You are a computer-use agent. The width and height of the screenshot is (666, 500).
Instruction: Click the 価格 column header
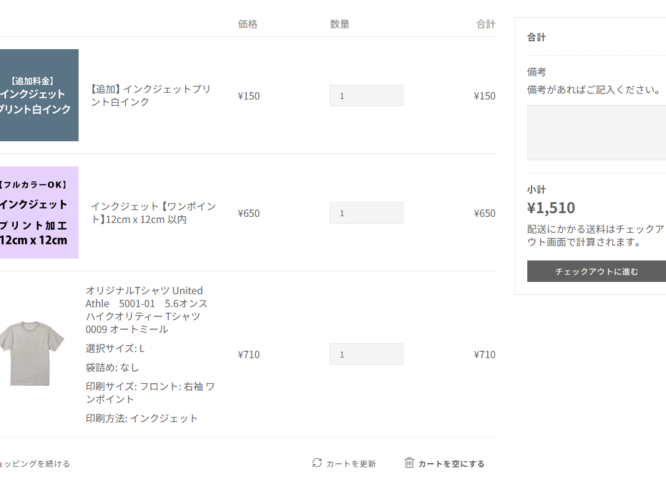[x=247, y=25]
